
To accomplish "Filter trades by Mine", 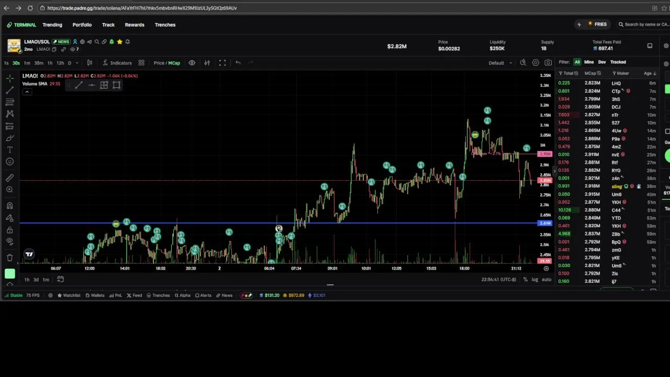I will click(589, 62).
